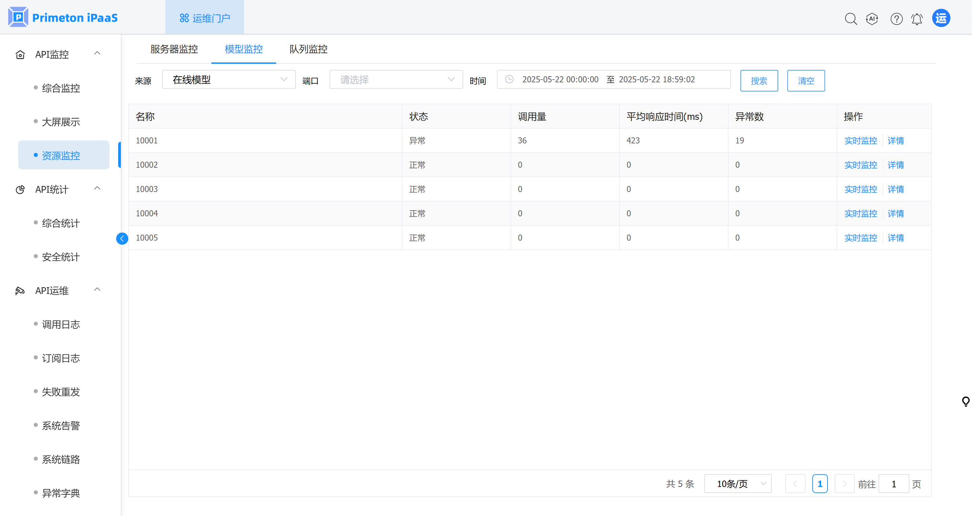
Task: Switch to the 服务器监控 tab
Action: click(174, 49)
